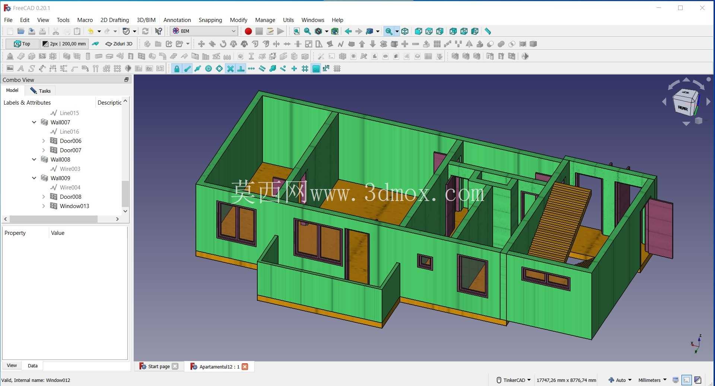Open the 3D/BIM menu
This screenshot has height=386, width=715.
(146, 20)
